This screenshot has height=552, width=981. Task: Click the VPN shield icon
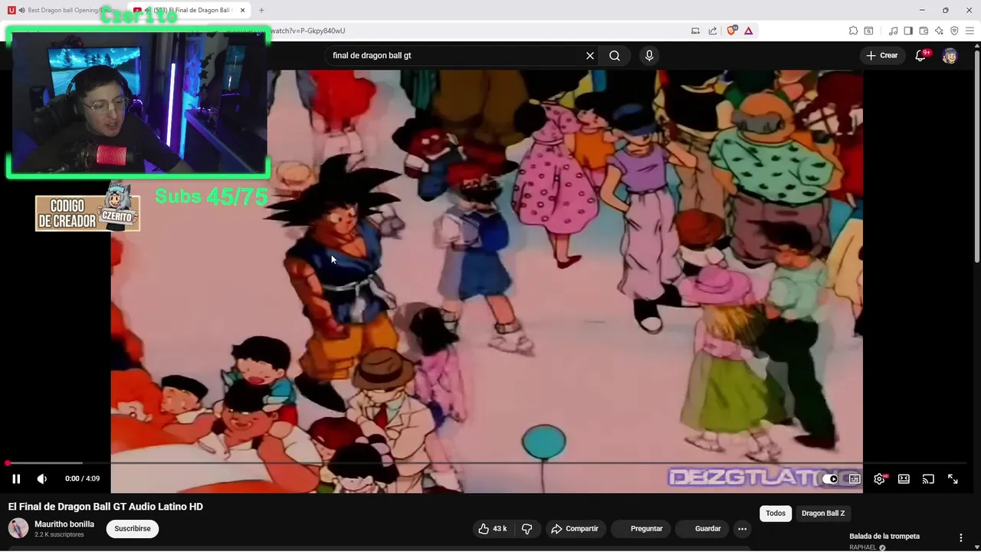pos(954,31)
